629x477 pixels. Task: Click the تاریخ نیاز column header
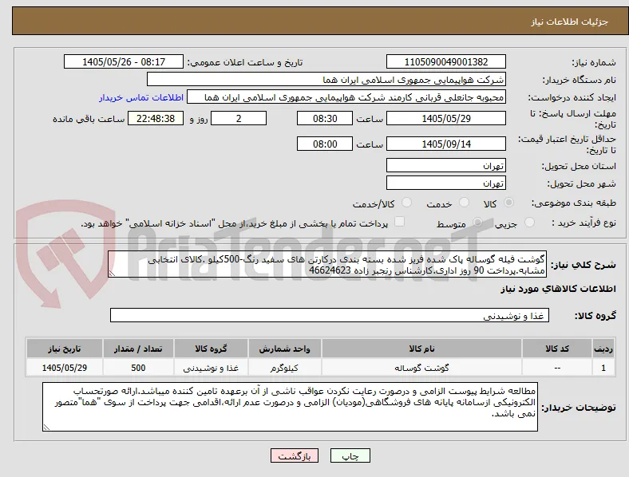coord(64,349)
